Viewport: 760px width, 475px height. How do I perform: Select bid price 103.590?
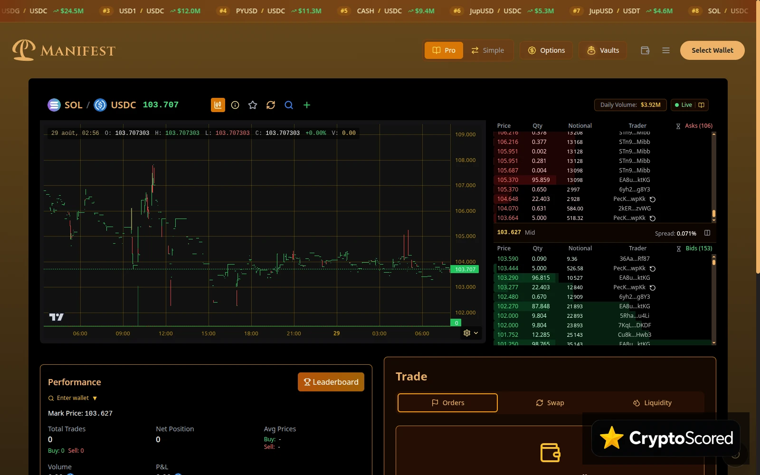click(x=508, y=259)
